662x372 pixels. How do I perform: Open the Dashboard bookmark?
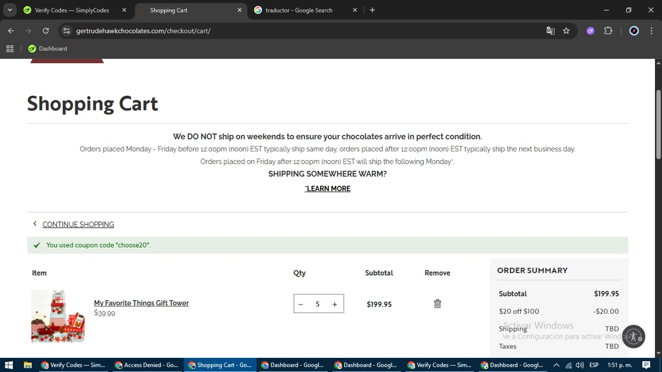tap(48, 49)
